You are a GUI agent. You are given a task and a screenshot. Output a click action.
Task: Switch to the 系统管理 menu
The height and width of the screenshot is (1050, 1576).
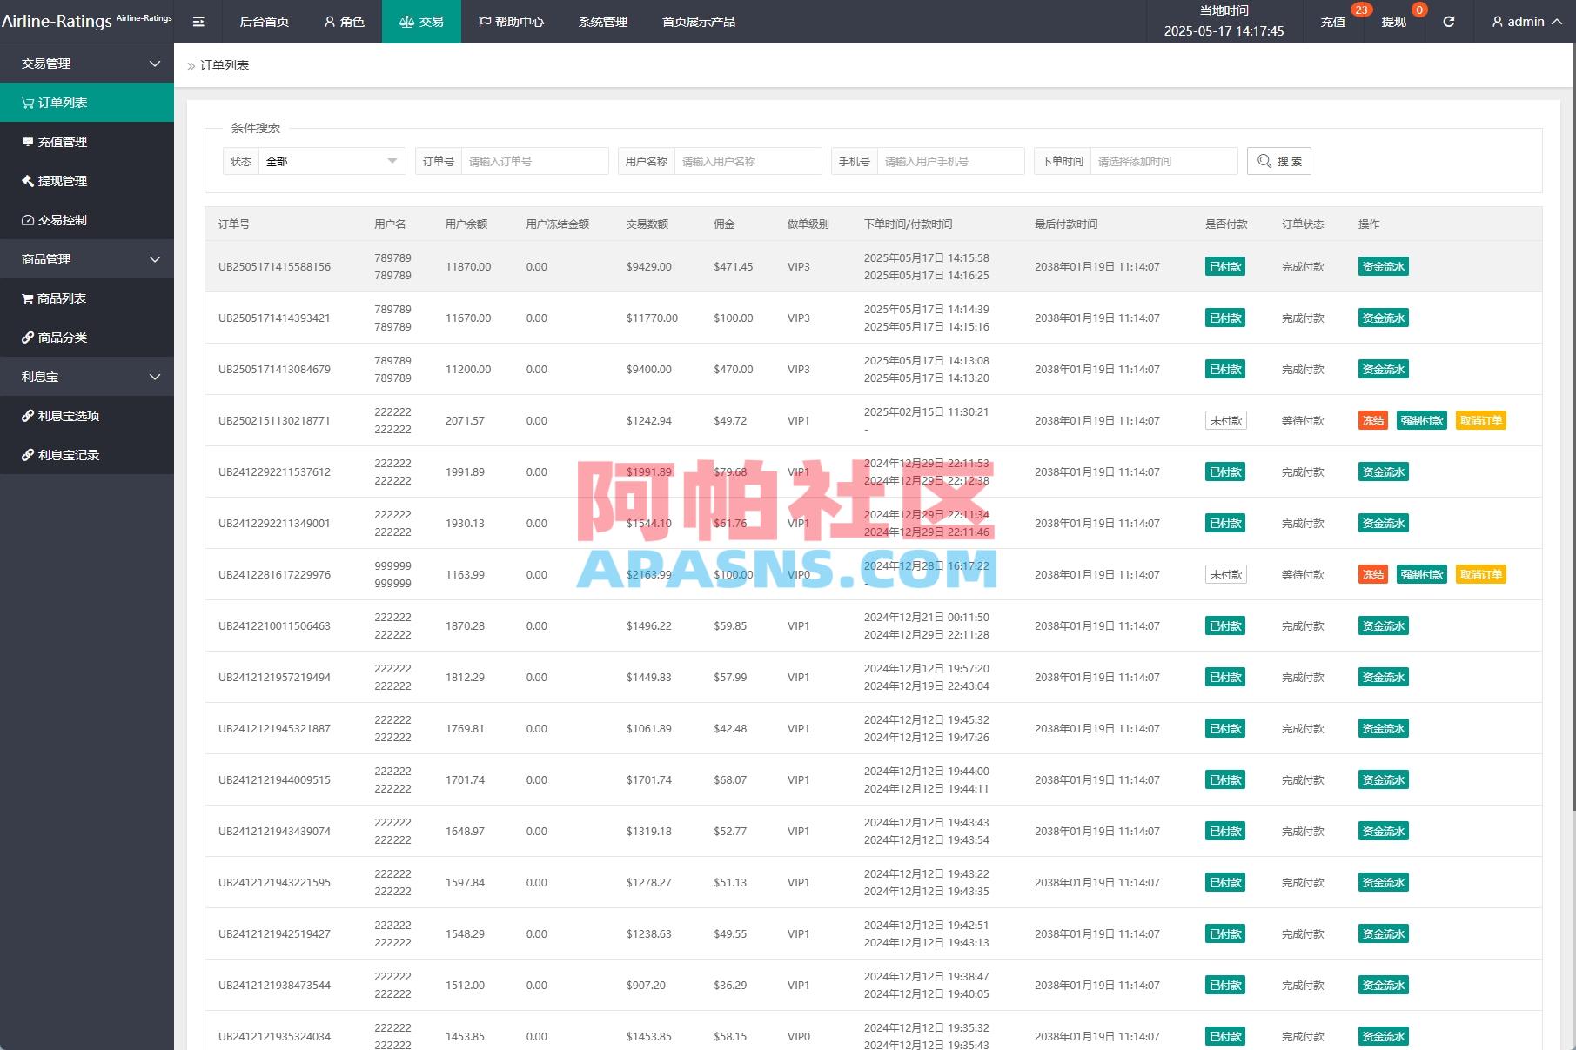[602, 21]
